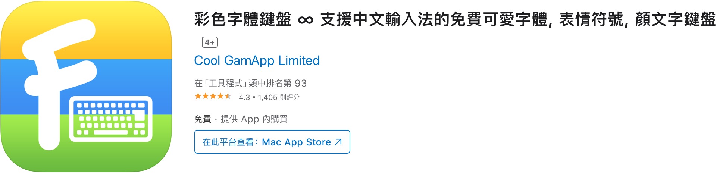Click the 顏文字鍵盤 text ending the title
The image size is (720, 176).
point(675,19)
